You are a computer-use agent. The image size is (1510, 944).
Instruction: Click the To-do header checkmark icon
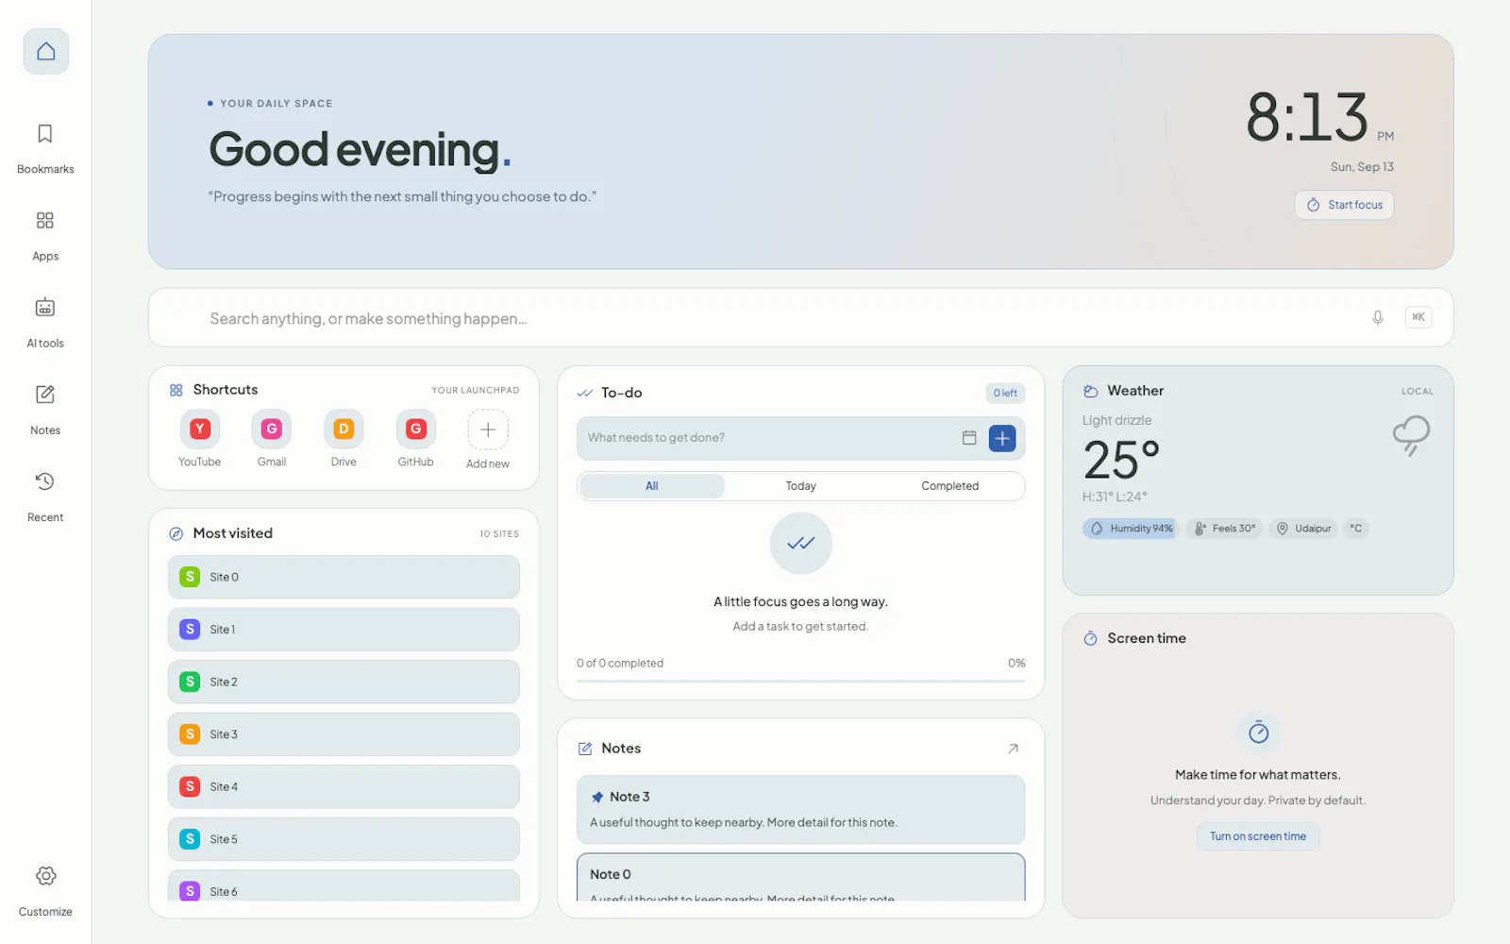point(585,393)
